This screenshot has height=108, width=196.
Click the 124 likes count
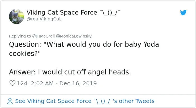[22, 83]
